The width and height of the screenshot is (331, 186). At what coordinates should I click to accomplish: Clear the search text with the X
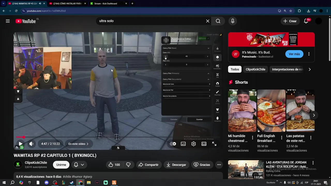208,21
